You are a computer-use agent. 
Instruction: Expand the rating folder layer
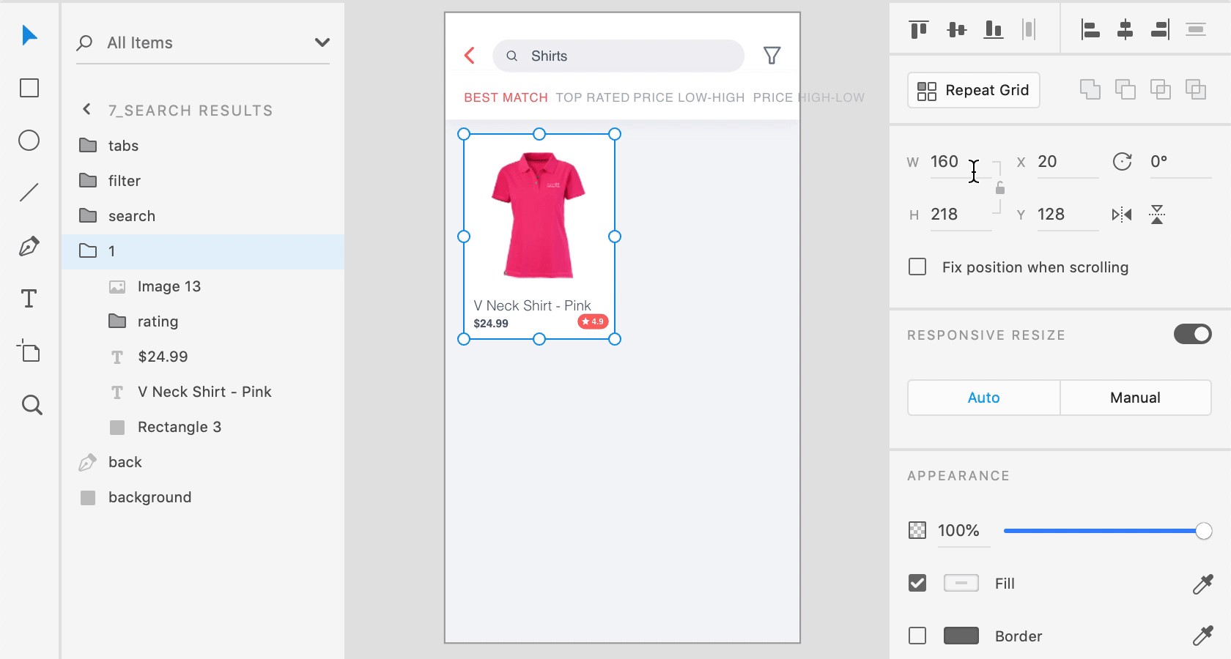117,321
